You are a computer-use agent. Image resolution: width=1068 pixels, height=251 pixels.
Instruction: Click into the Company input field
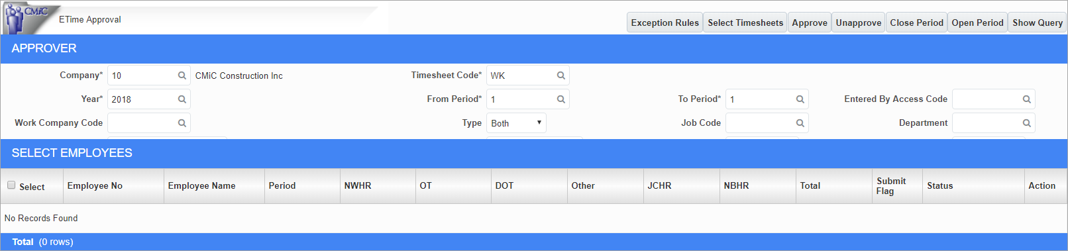[142, 75]
